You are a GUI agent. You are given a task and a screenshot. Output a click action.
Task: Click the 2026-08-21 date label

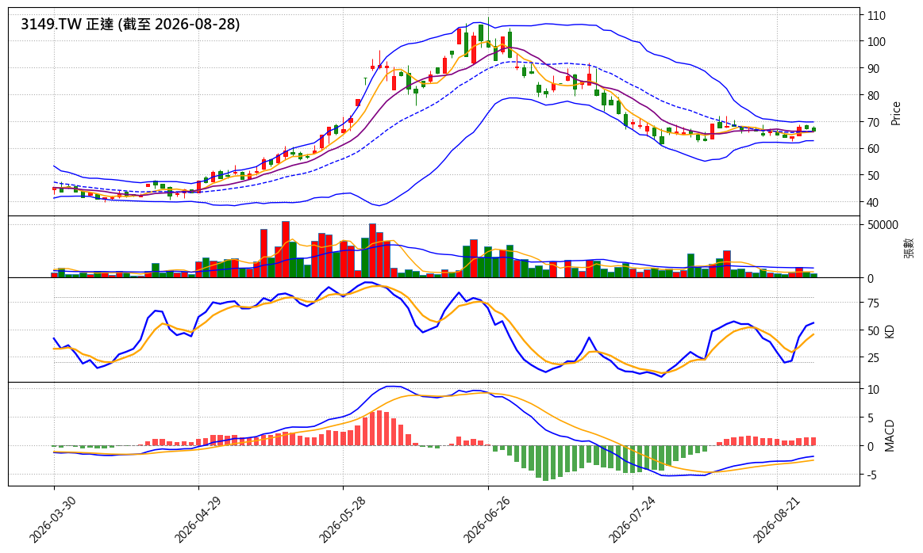pyautogui.click(x=775, y=520)
